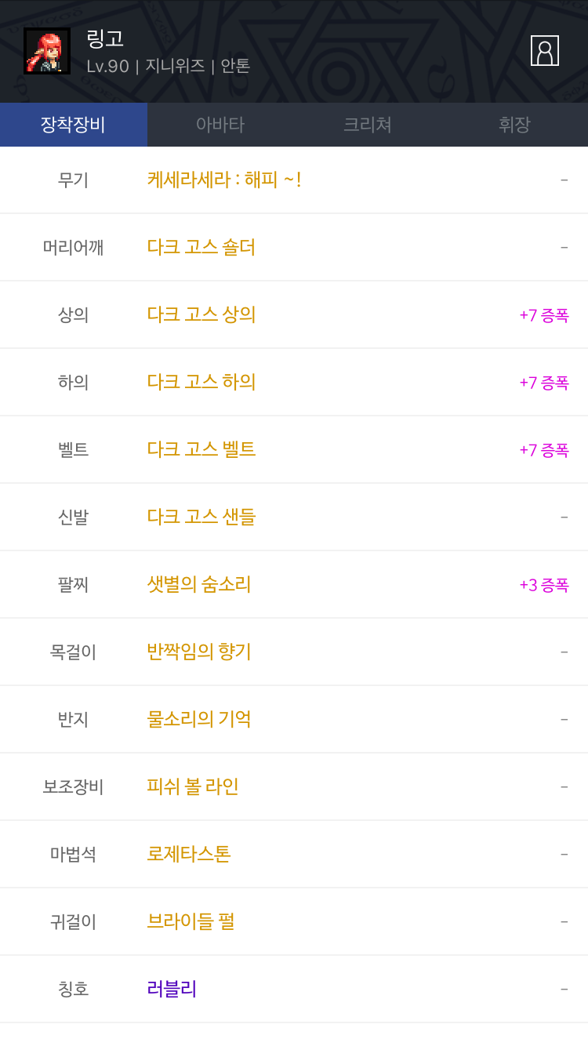Select the 휘장 tab
588x1046 pixels.
514,125
